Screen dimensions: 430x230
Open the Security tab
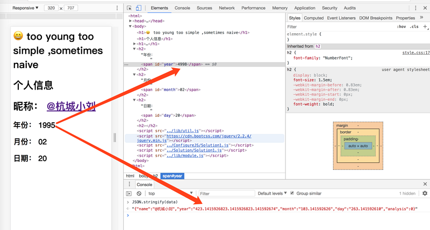click(x=329, y=8)
